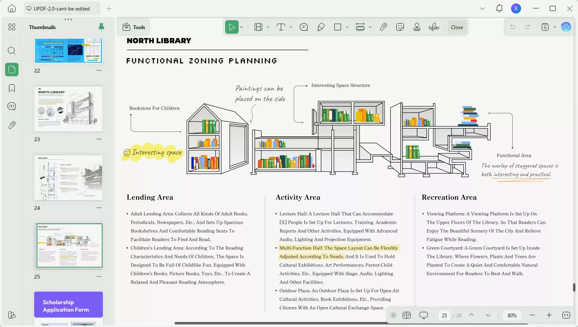Open the Tools menu
578x327 pixels.
133,27
